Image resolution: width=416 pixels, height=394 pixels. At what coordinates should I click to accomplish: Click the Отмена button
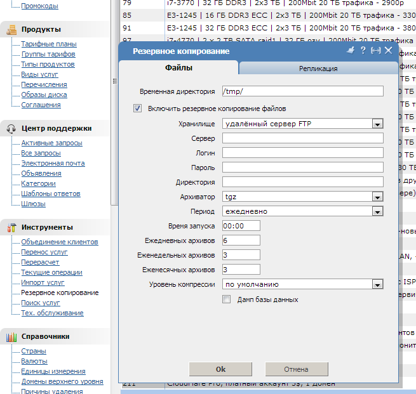296,369
